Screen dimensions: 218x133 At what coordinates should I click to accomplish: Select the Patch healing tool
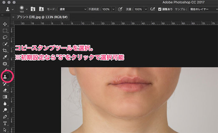tap(5, 64)
